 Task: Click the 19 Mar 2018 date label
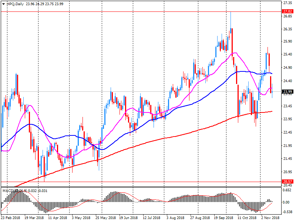click(34, 218)
